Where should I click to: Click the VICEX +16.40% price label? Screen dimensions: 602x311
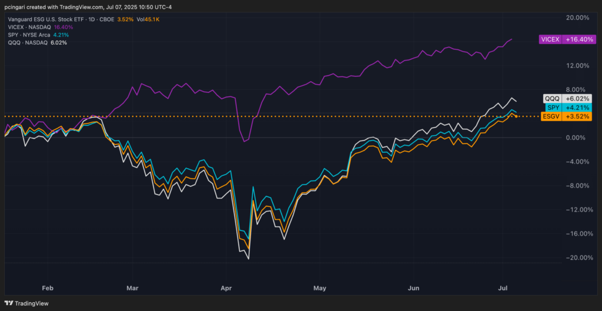coord(568,39)
